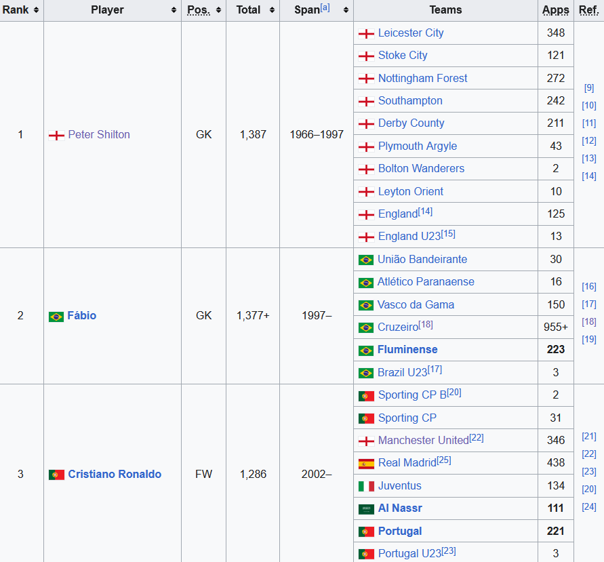Select the span text 1966–1997

[x=317, y=134]
